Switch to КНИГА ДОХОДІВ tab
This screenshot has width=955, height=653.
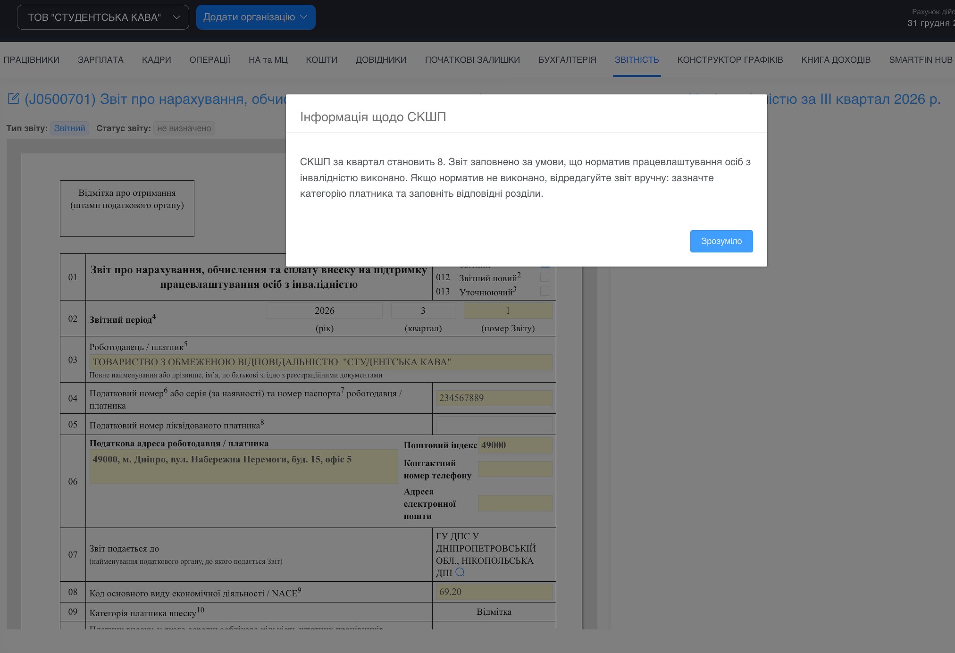point(836,60)
